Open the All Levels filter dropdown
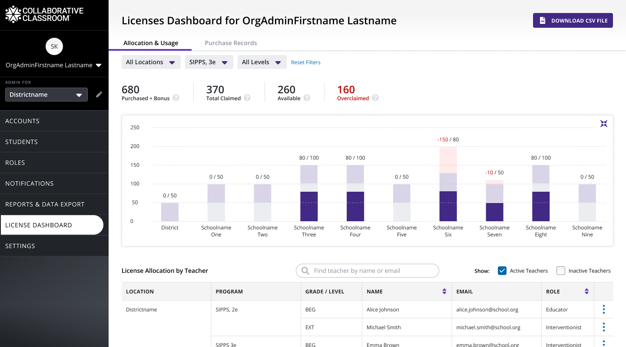The image size is (626, 347). pos(262,62)
